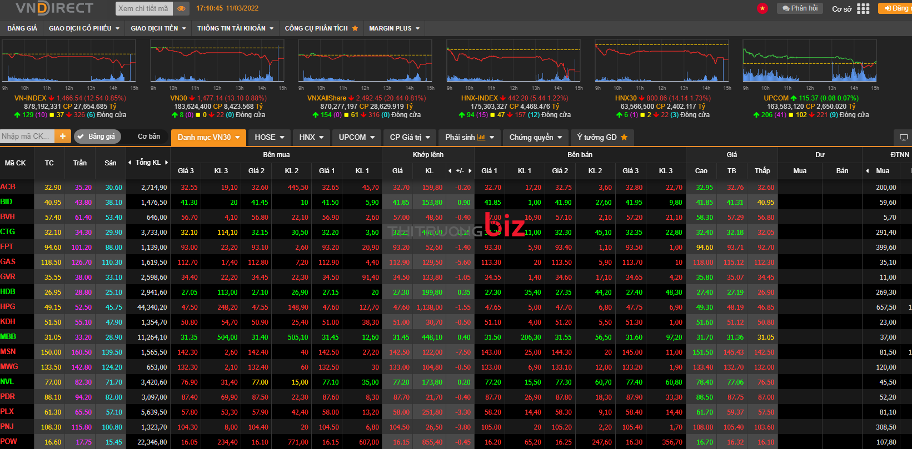The width and height of the screenshot is (912, 449).
Task: Click the monitor display icon at right
Action: pos(904,137)
